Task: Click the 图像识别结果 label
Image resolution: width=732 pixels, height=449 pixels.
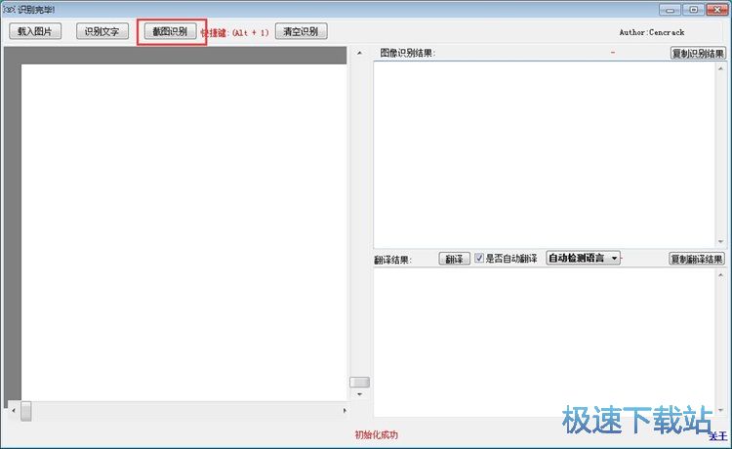Action: (407, 54)
